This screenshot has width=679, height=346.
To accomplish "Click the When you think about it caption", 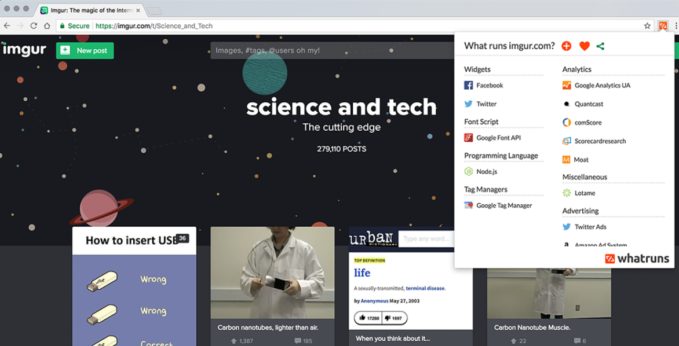I will point(392,338).
